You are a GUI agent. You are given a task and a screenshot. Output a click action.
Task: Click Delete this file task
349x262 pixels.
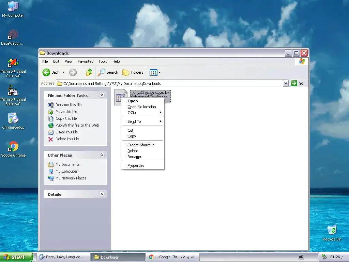pyautogui.click(x=67, y=139)
